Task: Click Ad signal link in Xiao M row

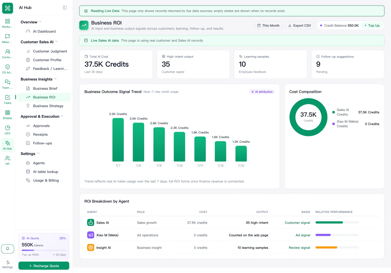Action: [x=303, y=235]
